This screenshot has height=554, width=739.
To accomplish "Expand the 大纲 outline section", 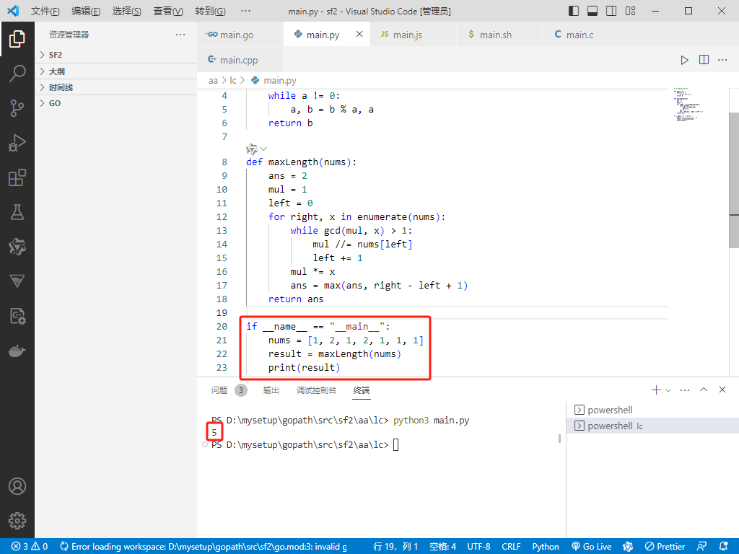I will [115, 71].
